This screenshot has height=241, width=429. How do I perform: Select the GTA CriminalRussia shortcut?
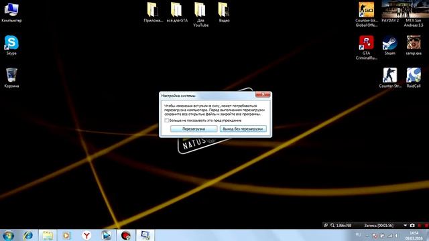367,48
